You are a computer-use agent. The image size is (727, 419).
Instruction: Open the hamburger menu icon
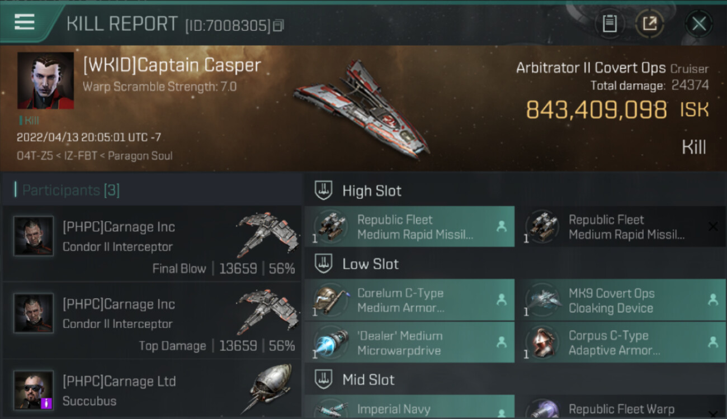pyautogui.click(x=25, y=22)
